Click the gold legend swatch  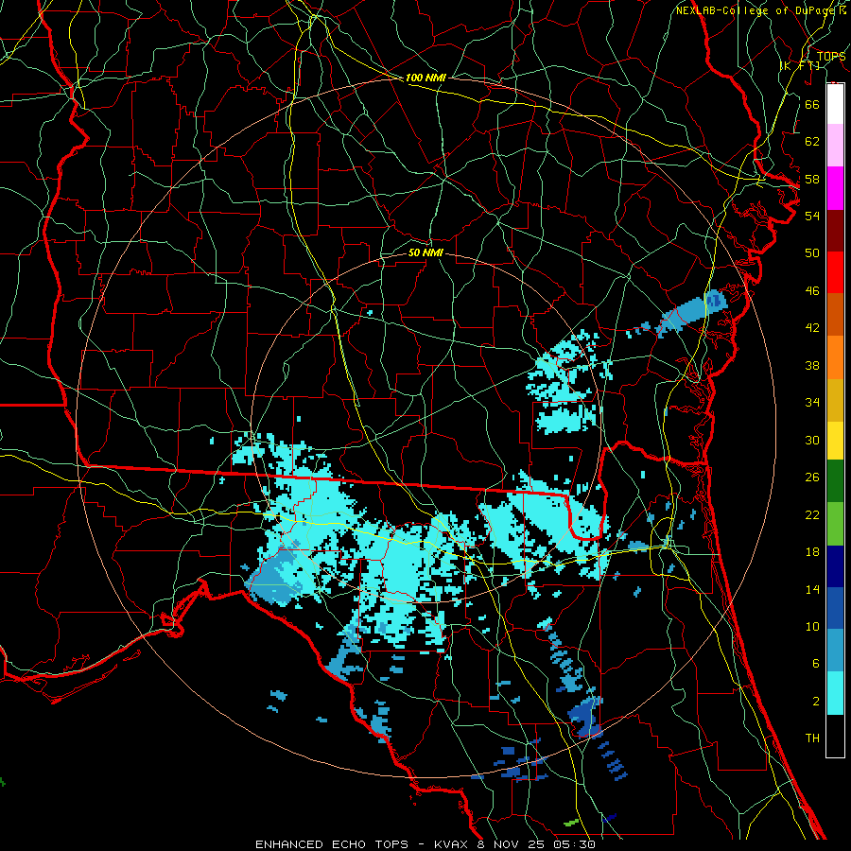tap(835, 400)
